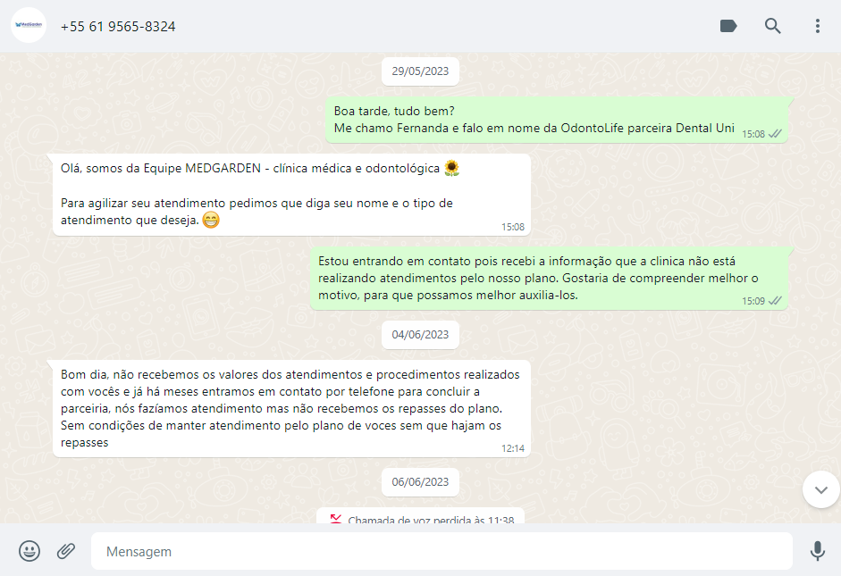Open the MedGarden contact profile picture
This screenshot has width=841, height=576.
(x=29, y=25)
